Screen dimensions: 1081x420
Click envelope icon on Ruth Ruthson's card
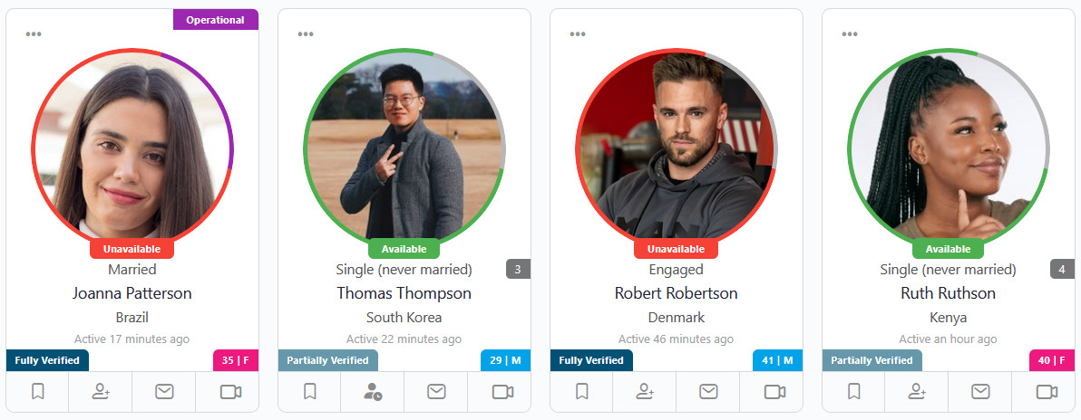[x=979, y=392]
